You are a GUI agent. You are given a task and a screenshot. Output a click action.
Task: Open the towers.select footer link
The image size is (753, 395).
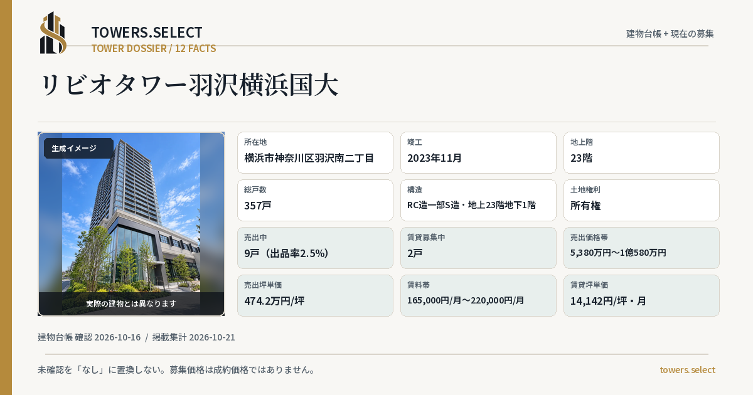pyautogui.click(x=688, y=370)
